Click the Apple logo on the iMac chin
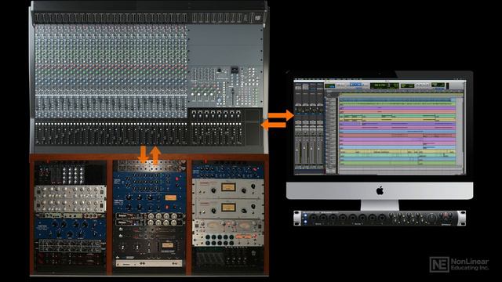Viewport: 502px width, 282px height. tap(380, 191)
